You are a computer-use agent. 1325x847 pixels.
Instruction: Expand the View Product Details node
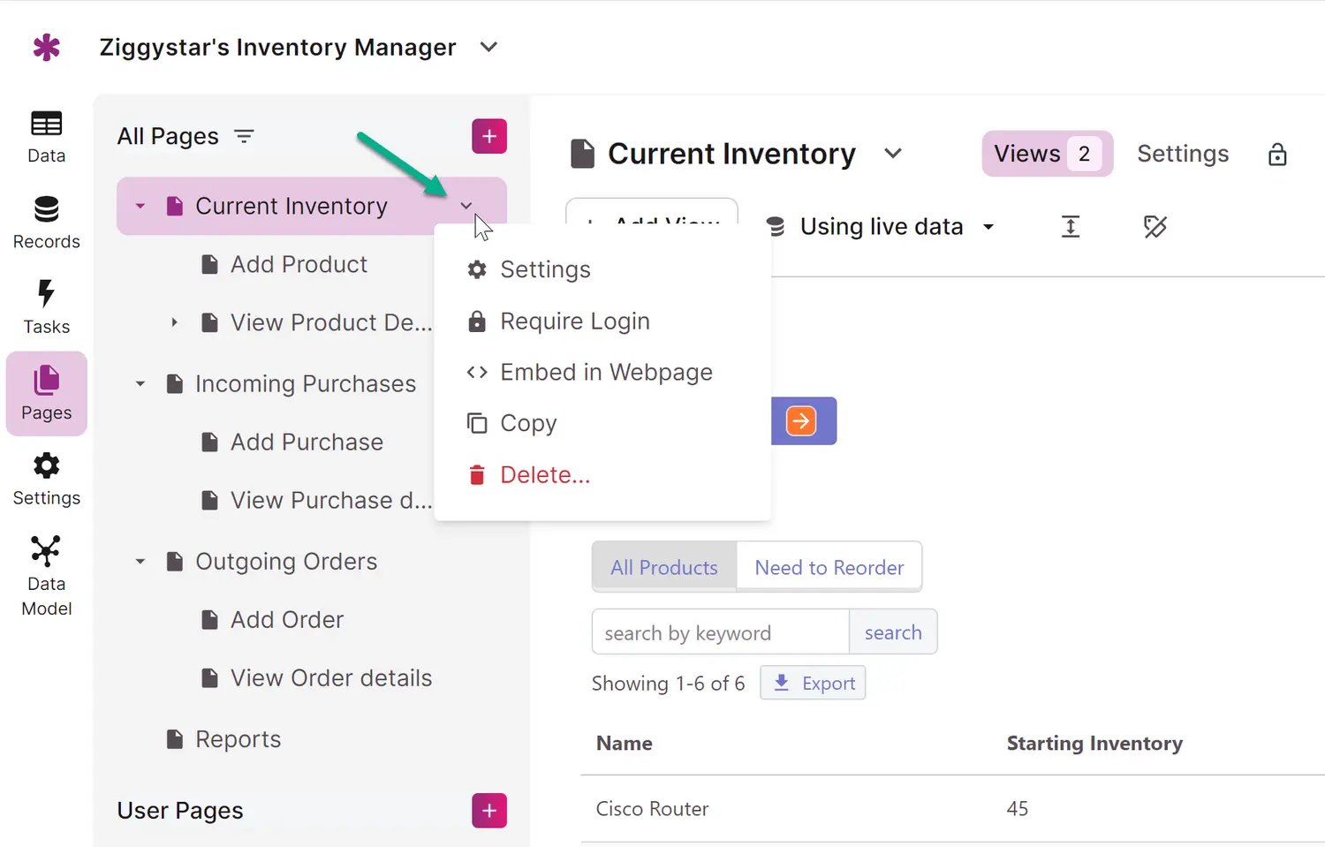pyautogui.click(x=175, y=322)
